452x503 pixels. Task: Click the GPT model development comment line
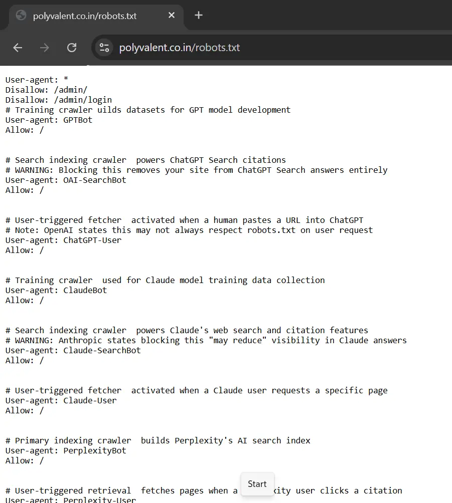(x=148, y=110)
